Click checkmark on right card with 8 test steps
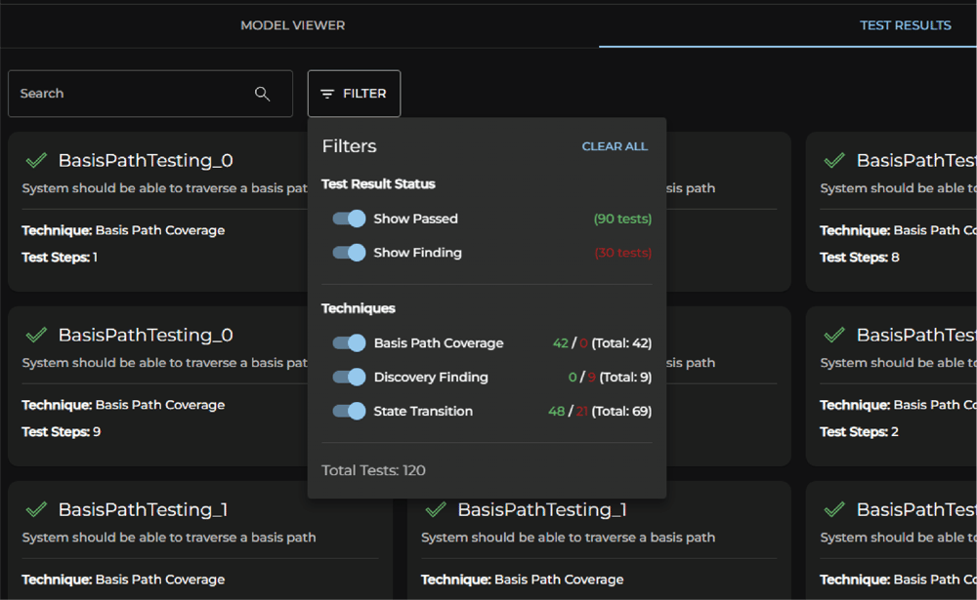This screenshot has height=600, width=977. coord(834,160)
